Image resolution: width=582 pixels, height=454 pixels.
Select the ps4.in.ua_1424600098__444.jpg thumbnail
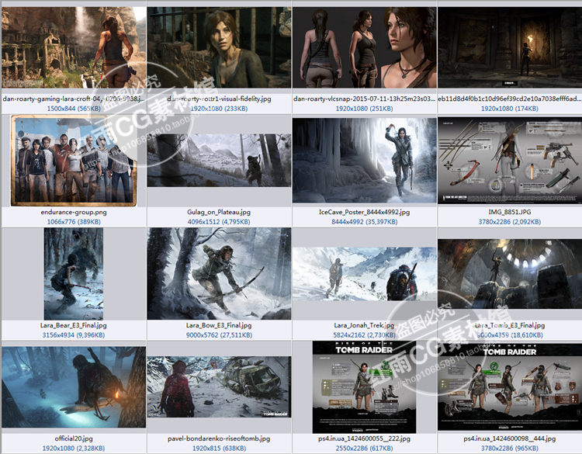click(510, 387)
